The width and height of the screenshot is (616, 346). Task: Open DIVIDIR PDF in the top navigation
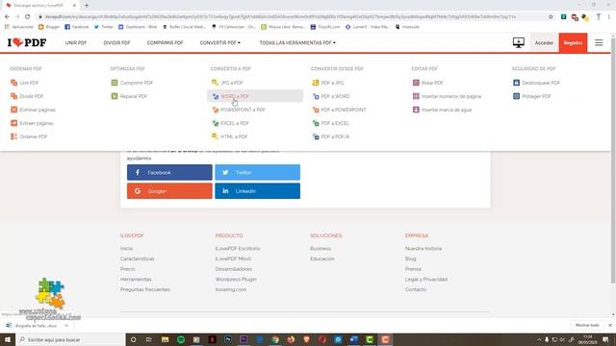(x=116, y=42)
